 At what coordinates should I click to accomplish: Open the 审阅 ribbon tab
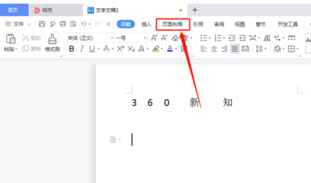pyautogui.click(x=219, y=24)
